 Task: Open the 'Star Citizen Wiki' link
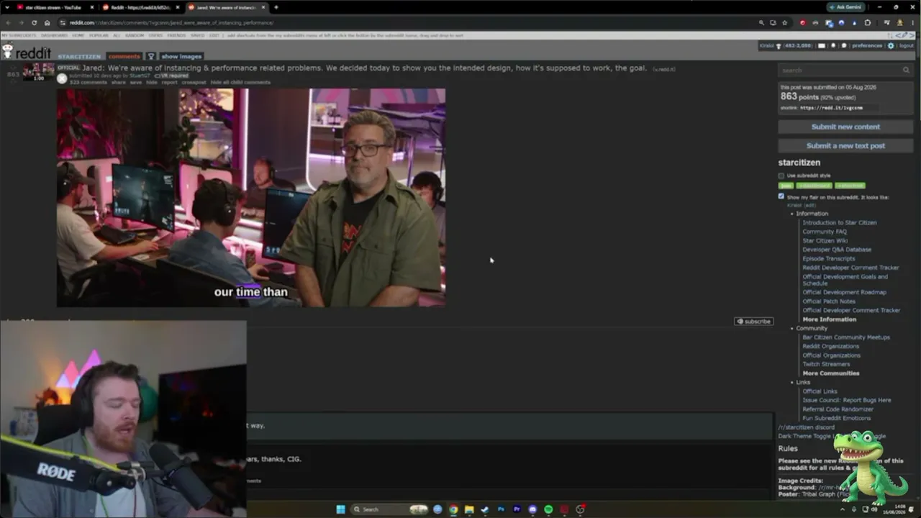tap(825, 241)
